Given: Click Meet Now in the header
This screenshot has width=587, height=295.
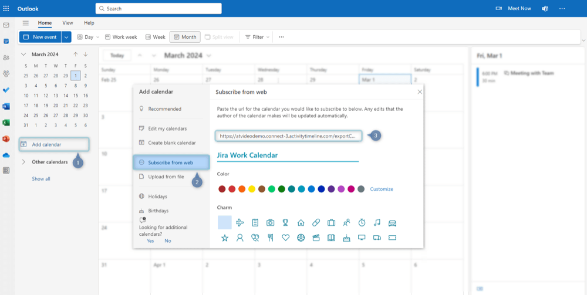Looking at the screenshot, I should [513, 8].
